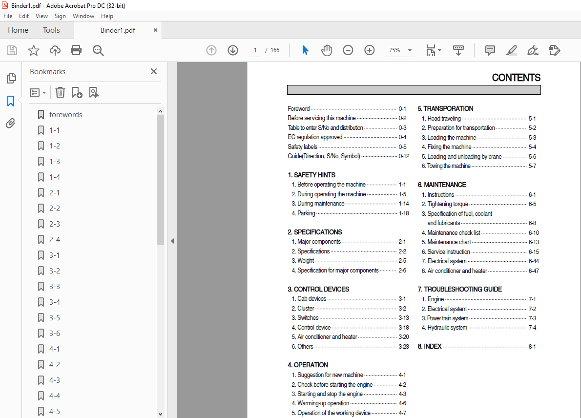Delete the selected bookmark with trash icon
This screenshot has height=418, width=581.
pyautogui.click(x=60, y=92)
